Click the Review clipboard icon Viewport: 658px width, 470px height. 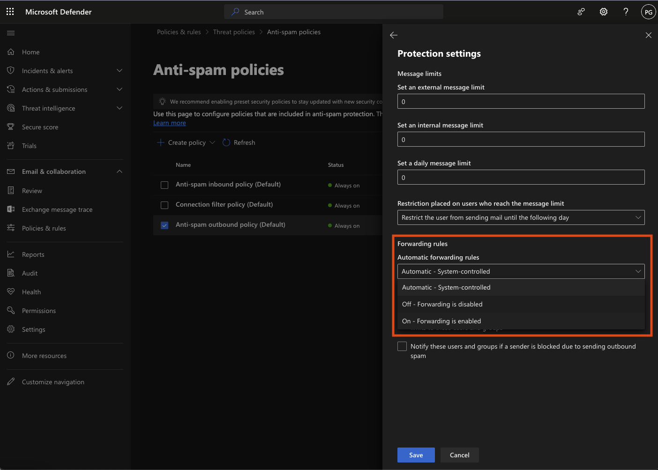tap(11, 191)
